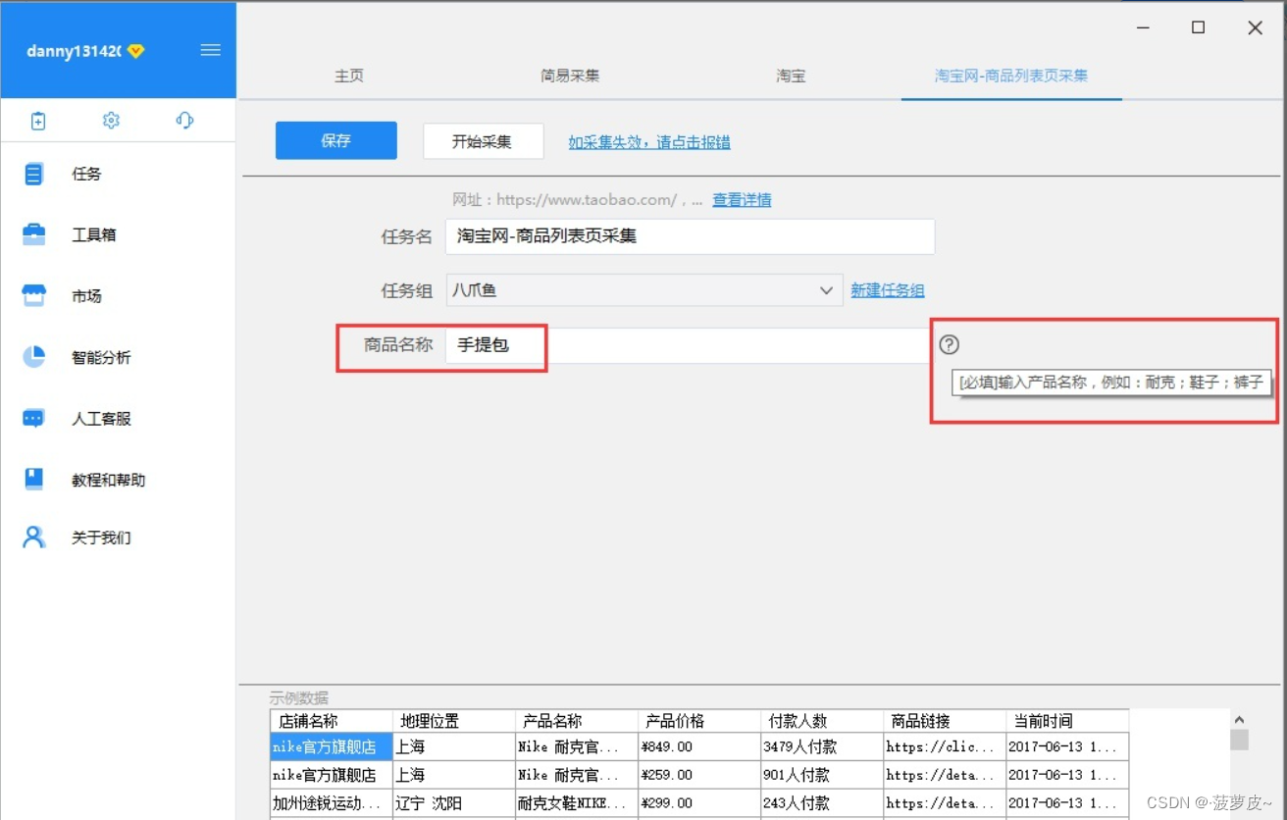Click the 教程和帮助 book icon

click(x=34, y=480)
